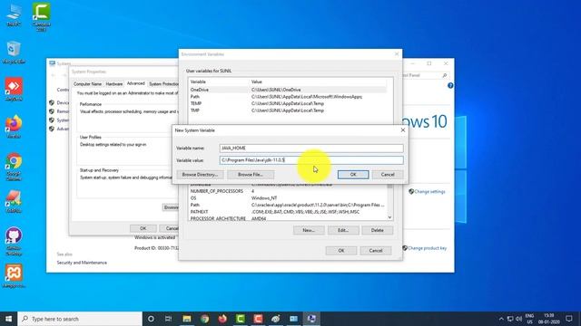
Task: Confirm New System Variable with OK
Action: pyautogui.click(x=353, y=175)
